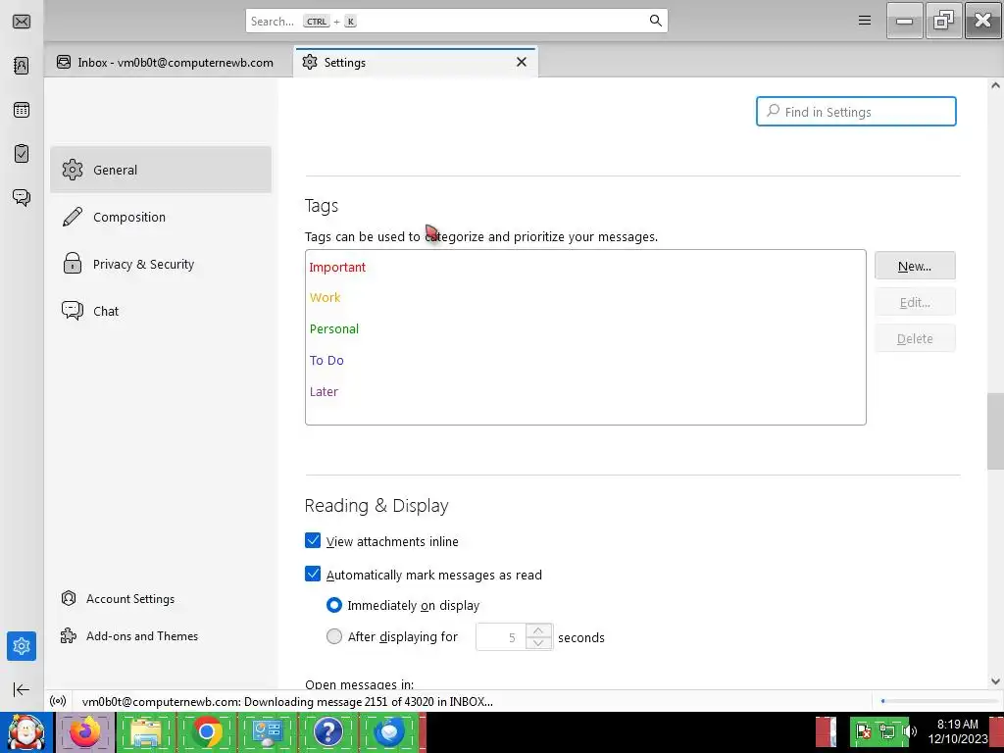Select the Important tag
The image size is (1004, 753).
click(x=585, y=267)
